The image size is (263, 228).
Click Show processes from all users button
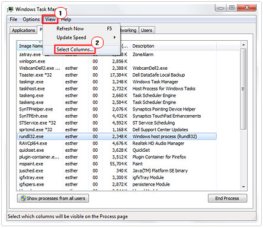[x=53, y=198]
